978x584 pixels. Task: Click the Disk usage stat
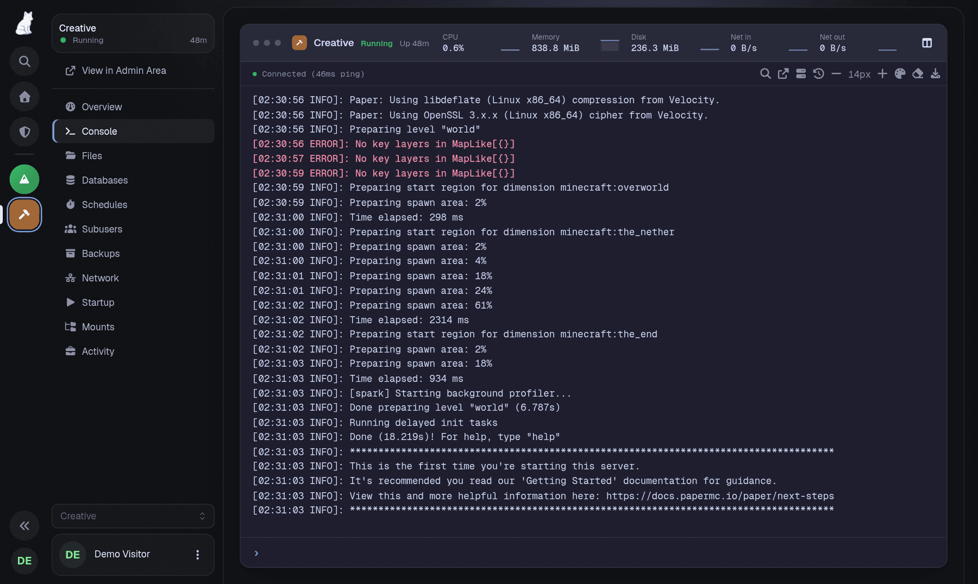pyautogui.click(x=675, y=43)
